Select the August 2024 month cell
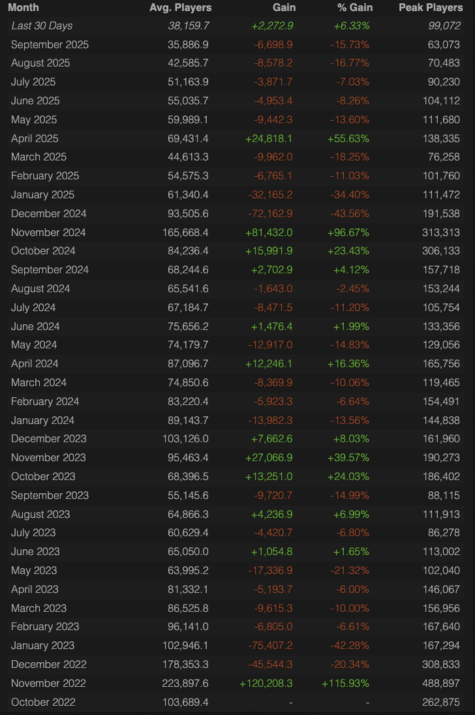 click(x=40, y=288)
